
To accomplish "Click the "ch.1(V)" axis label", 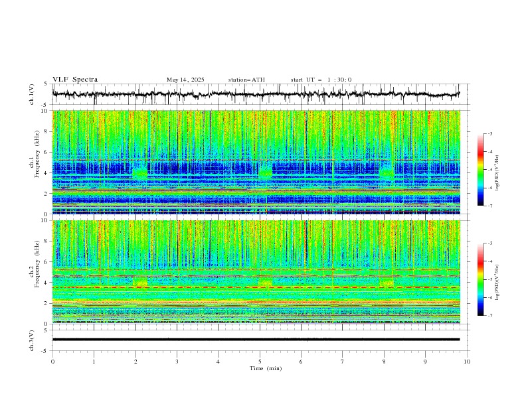I will tap(32, 94).
